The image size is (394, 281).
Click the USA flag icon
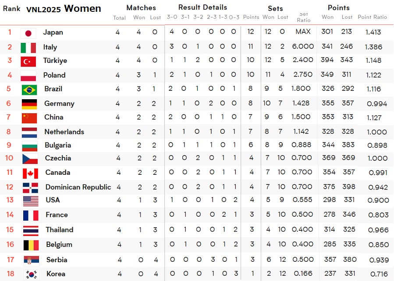[31, 201]
